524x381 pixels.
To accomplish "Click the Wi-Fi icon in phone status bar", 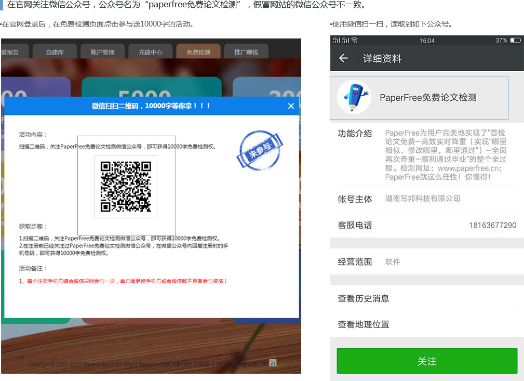I will [x=354, y=40].
